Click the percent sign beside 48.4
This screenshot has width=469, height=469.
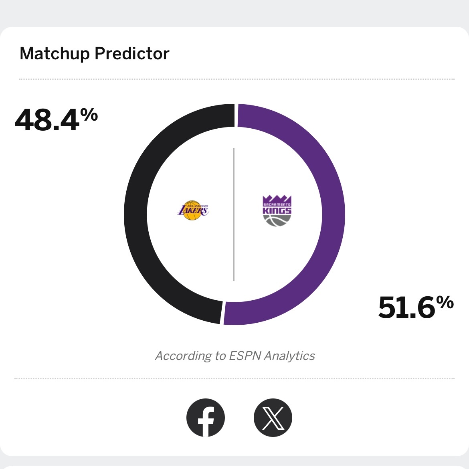(x=89, y=115)
